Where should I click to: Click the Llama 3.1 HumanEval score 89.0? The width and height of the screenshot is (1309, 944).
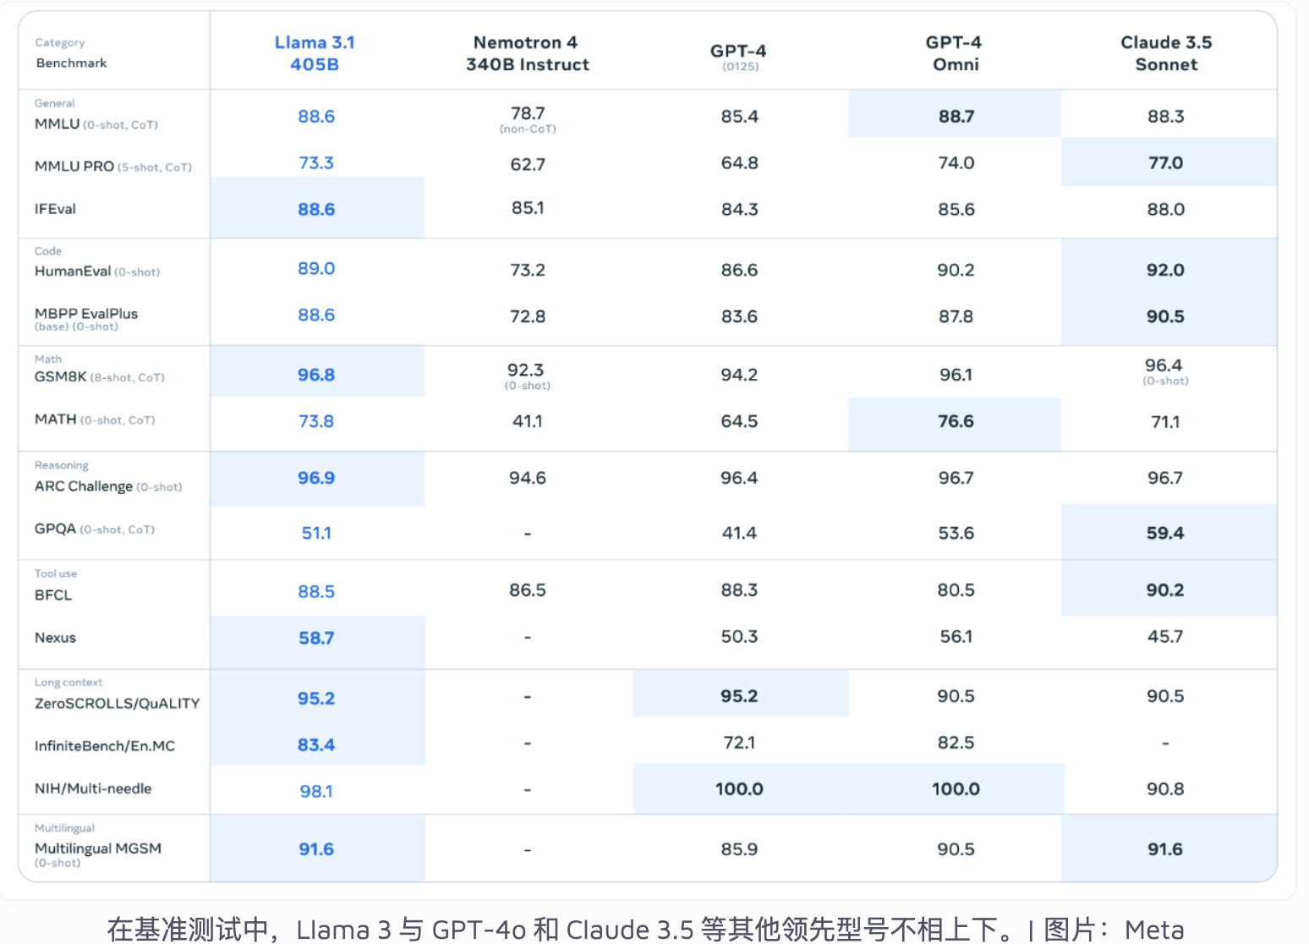point(316,268)
